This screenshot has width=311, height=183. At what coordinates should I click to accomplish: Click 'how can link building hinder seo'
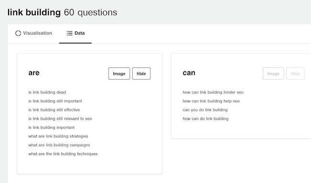point(213,92)
